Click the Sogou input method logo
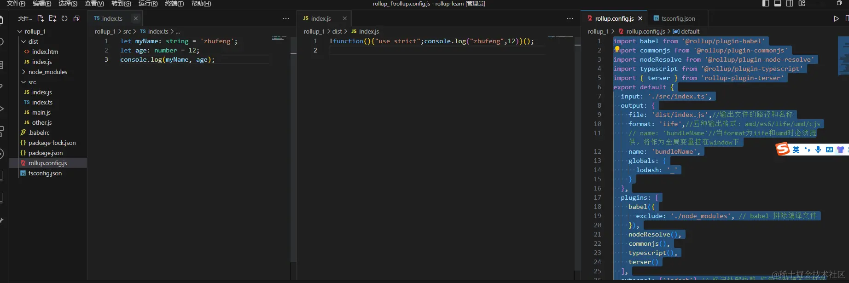The width and height of the screenshot is (849, 283). coord(783,149)
